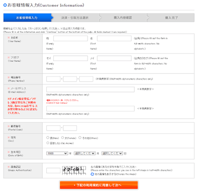Click the captcha image
Image resolution: width=198 pixels, height=191 pixels.
[x=74, y=171]
